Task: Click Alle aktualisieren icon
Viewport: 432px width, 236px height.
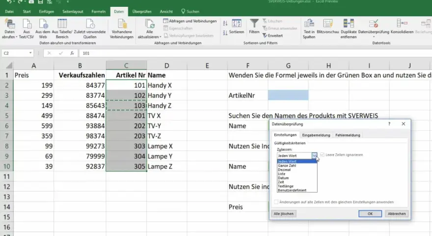Action: pyautogui.click(x=150, y=24)
